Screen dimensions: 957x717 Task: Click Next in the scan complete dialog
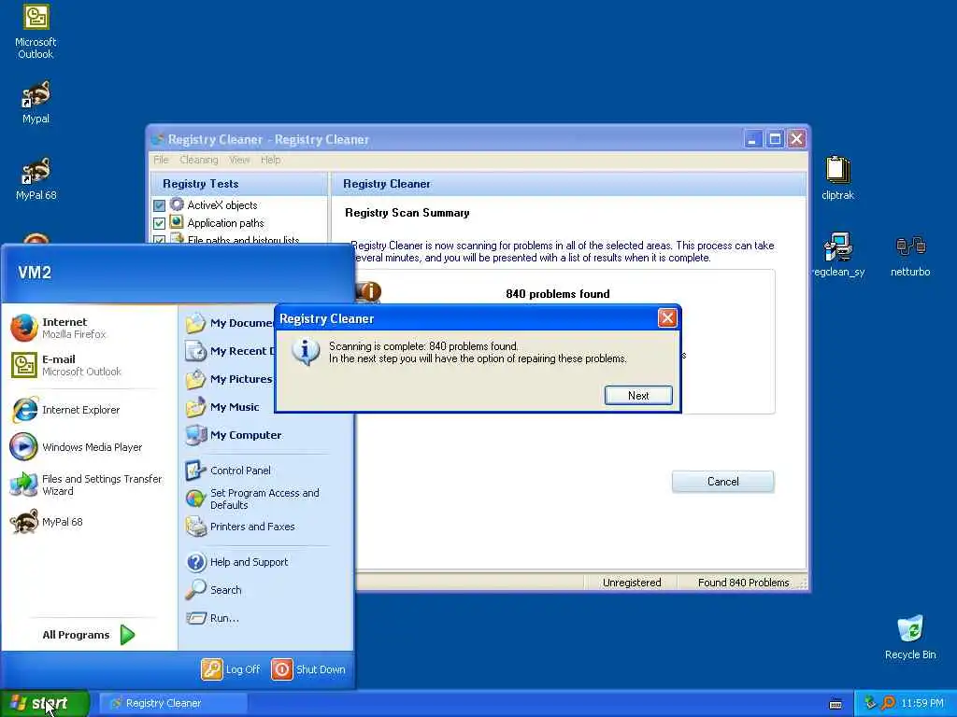[638, 395]
